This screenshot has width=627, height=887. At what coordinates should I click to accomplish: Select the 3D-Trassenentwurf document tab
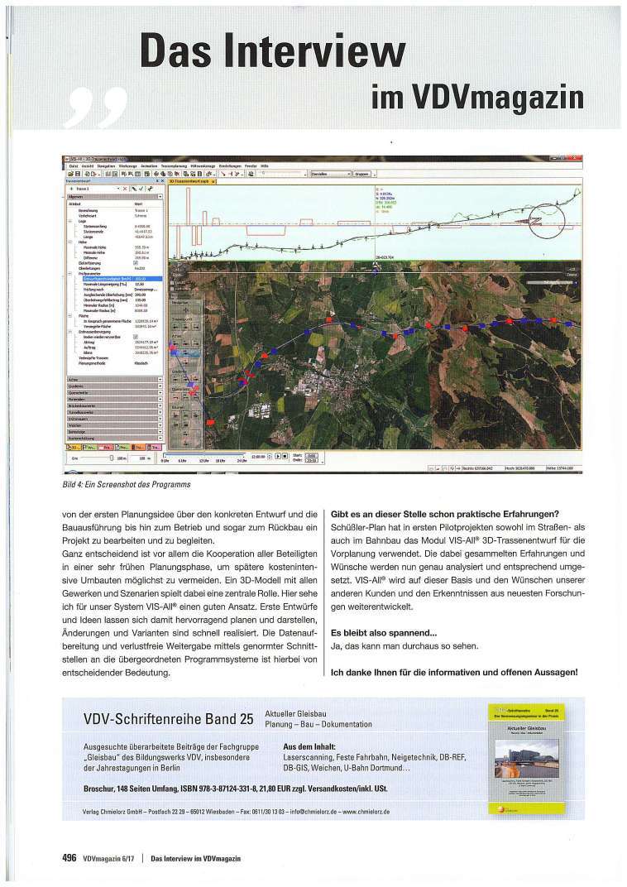(189, 181)
